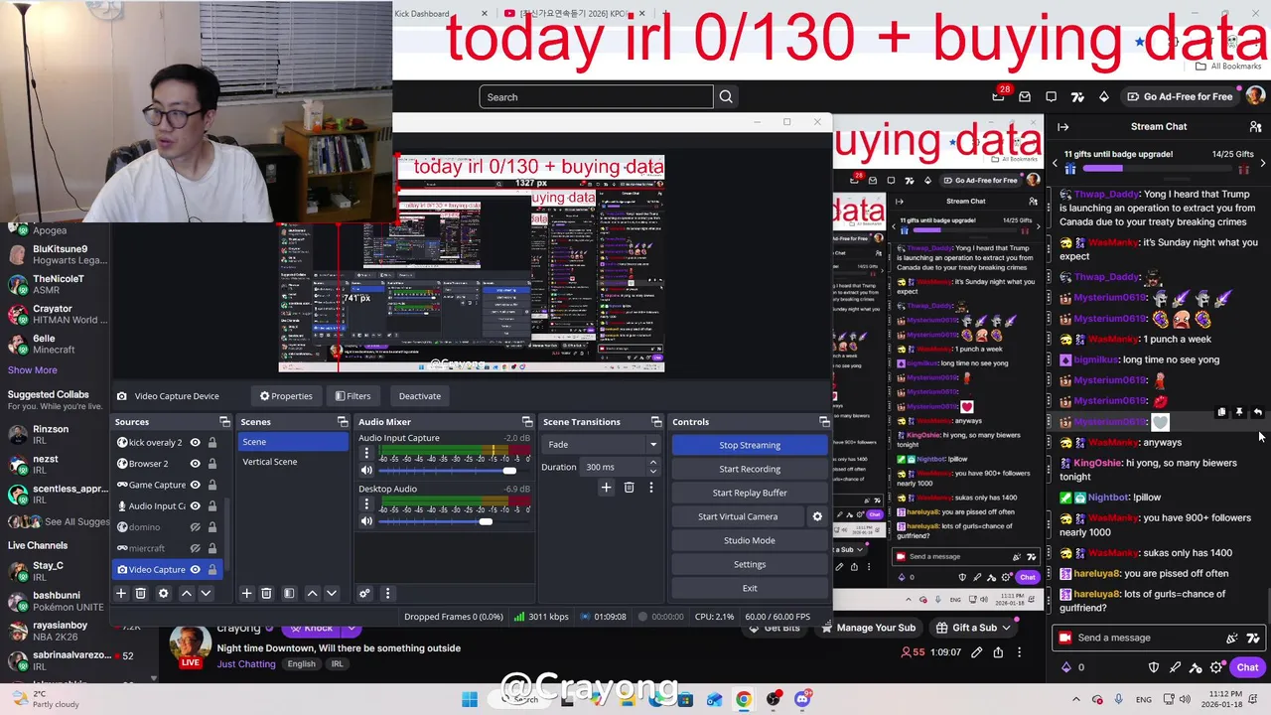Open source properties gear in Sources toolbar

164,593
